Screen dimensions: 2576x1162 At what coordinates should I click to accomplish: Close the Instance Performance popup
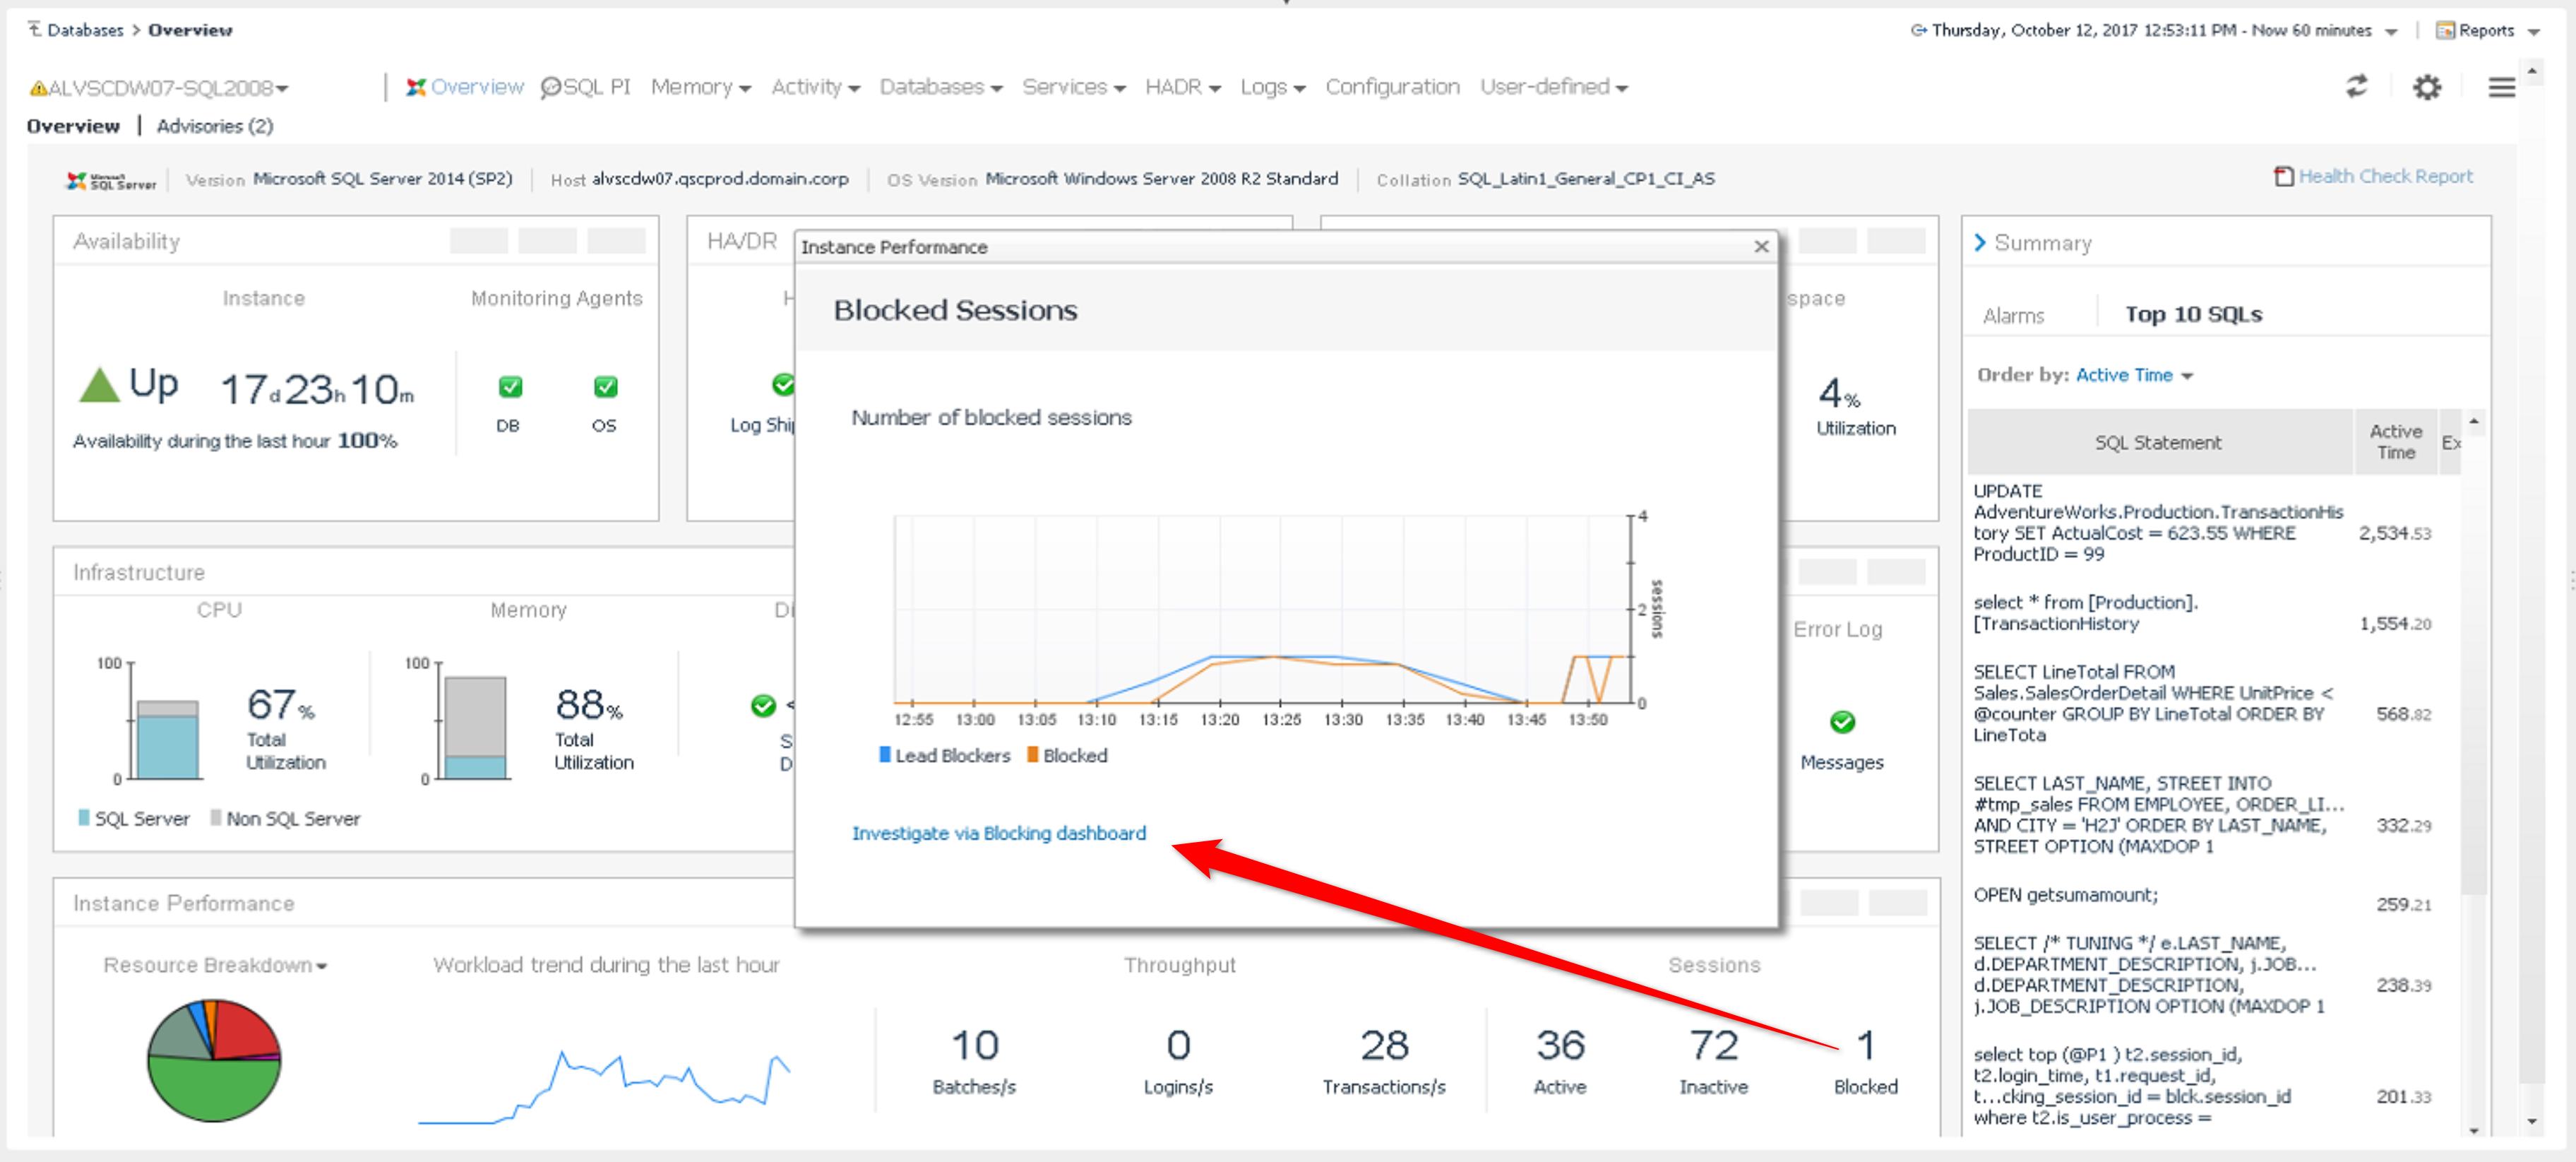[1761, 246]
